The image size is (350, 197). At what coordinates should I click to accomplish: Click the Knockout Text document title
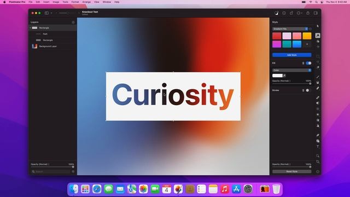[90, 12]
